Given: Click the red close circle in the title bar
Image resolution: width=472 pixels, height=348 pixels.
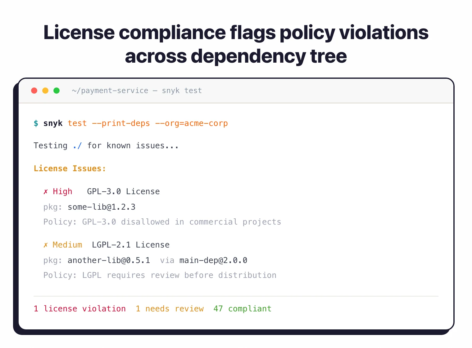Looking at the screenshot, I should point(34,91).
